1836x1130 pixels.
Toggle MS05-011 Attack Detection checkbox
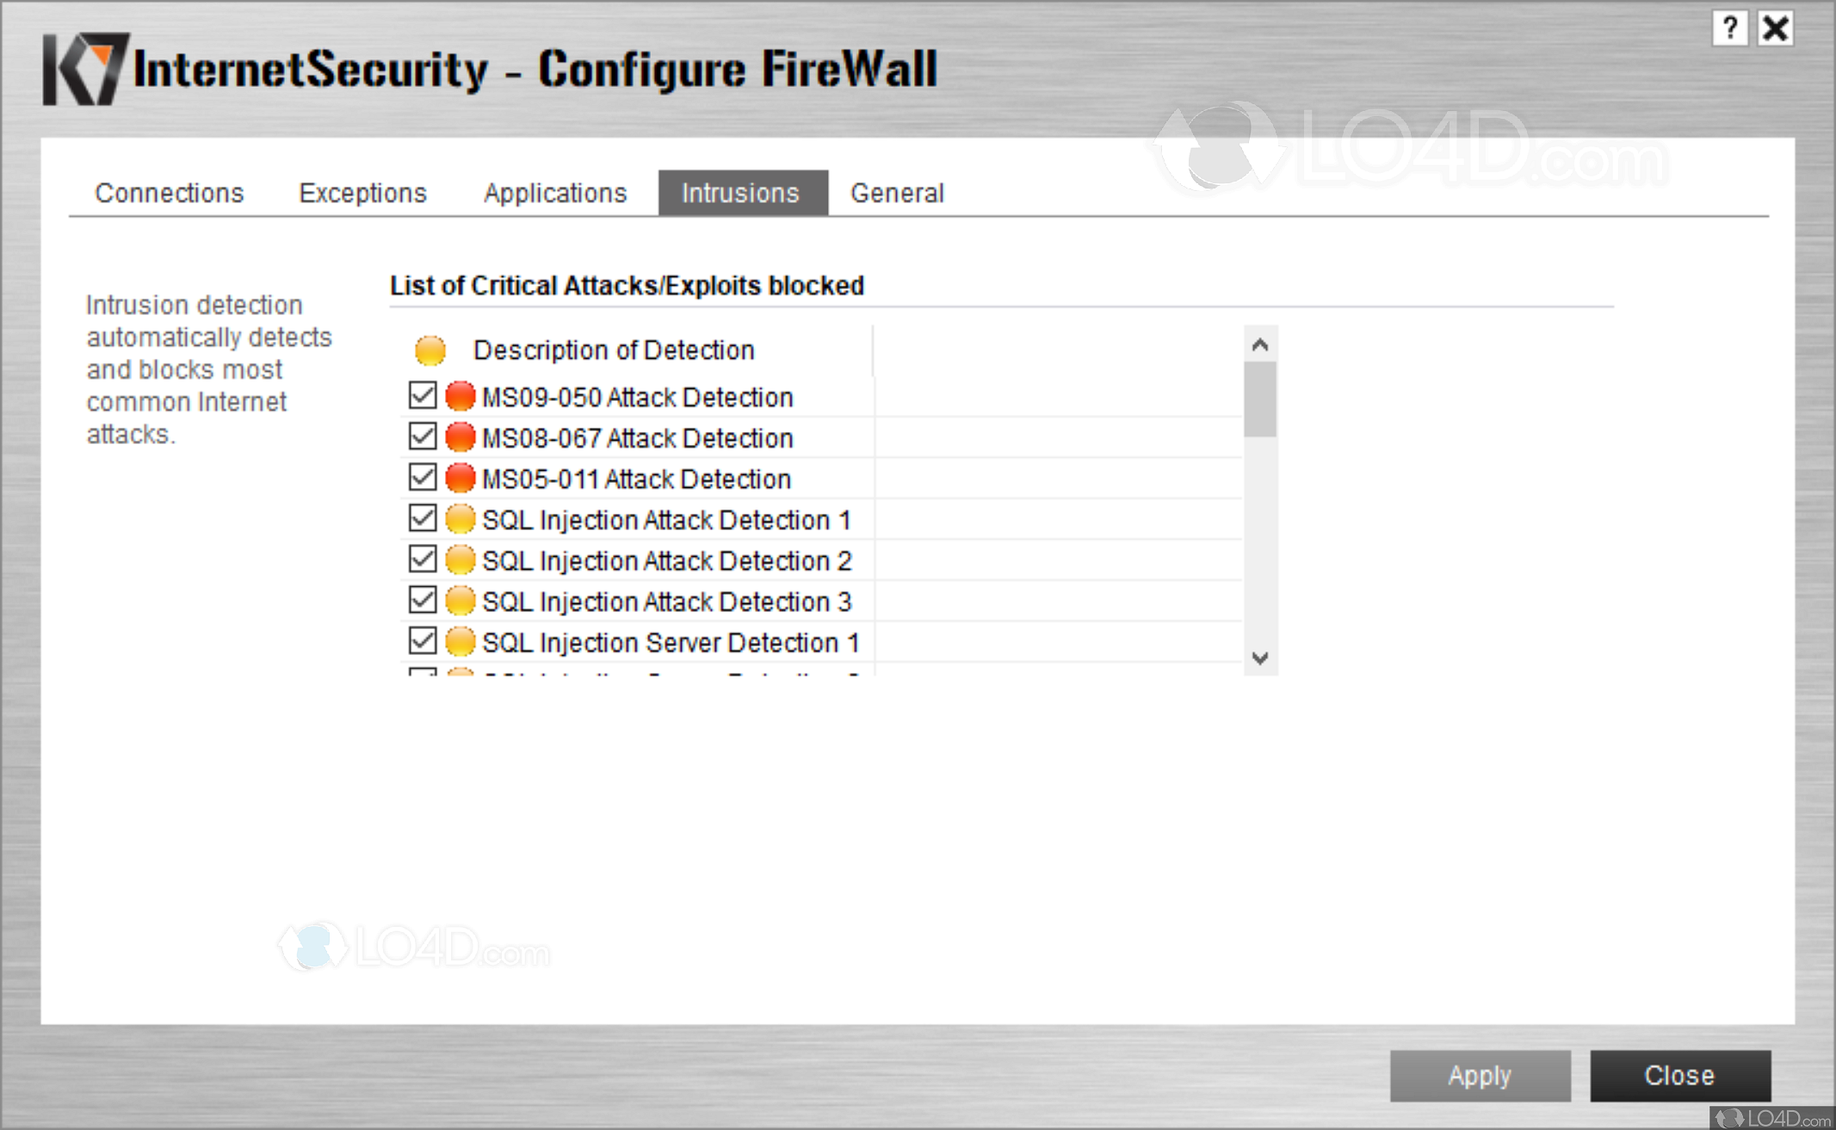click(x=422, y=477)
